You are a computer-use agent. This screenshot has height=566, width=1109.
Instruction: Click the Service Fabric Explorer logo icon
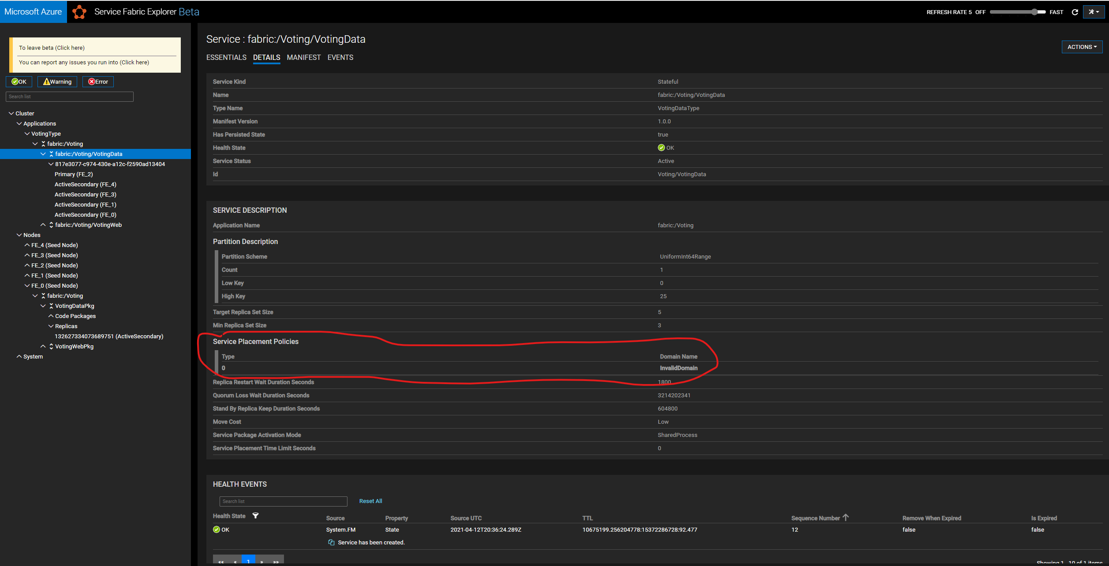tap(79, 12)
